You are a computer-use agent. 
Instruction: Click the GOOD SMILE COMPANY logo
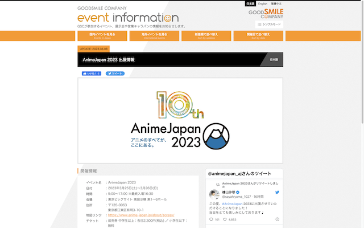[x=266, y=14]
